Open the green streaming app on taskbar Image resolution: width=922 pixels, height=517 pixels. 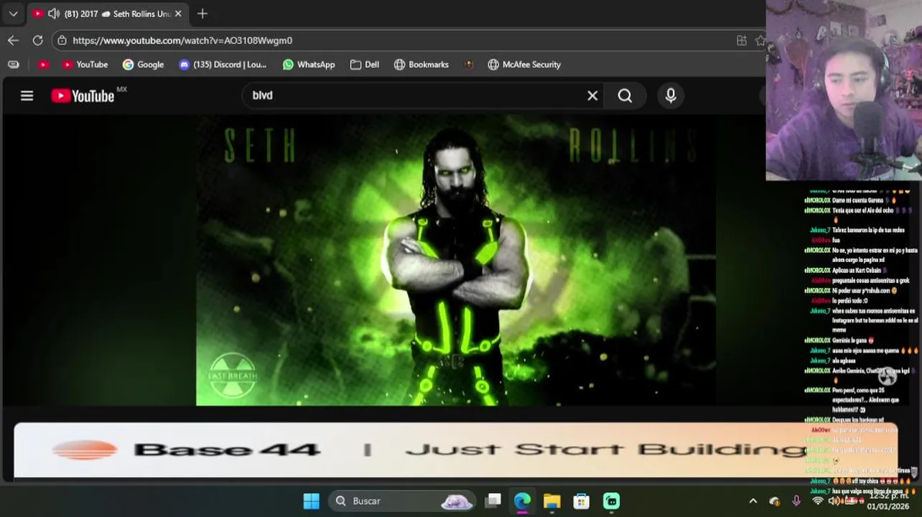point(611,501)
